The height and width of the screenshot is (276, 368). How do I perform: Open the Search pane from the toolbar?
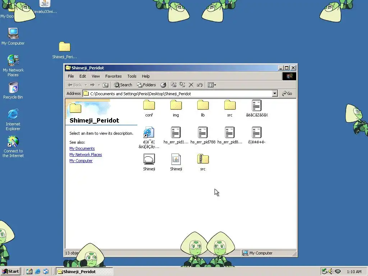click(x=123, y=85)
